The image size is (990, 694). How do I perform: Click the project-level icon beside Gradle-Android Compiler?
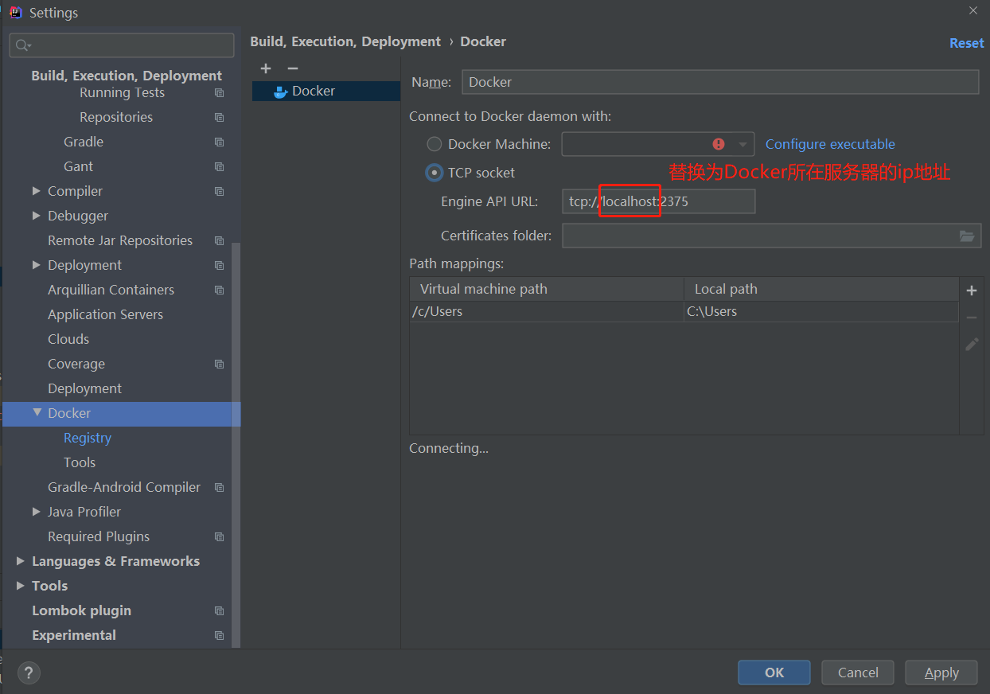(220, 488)
